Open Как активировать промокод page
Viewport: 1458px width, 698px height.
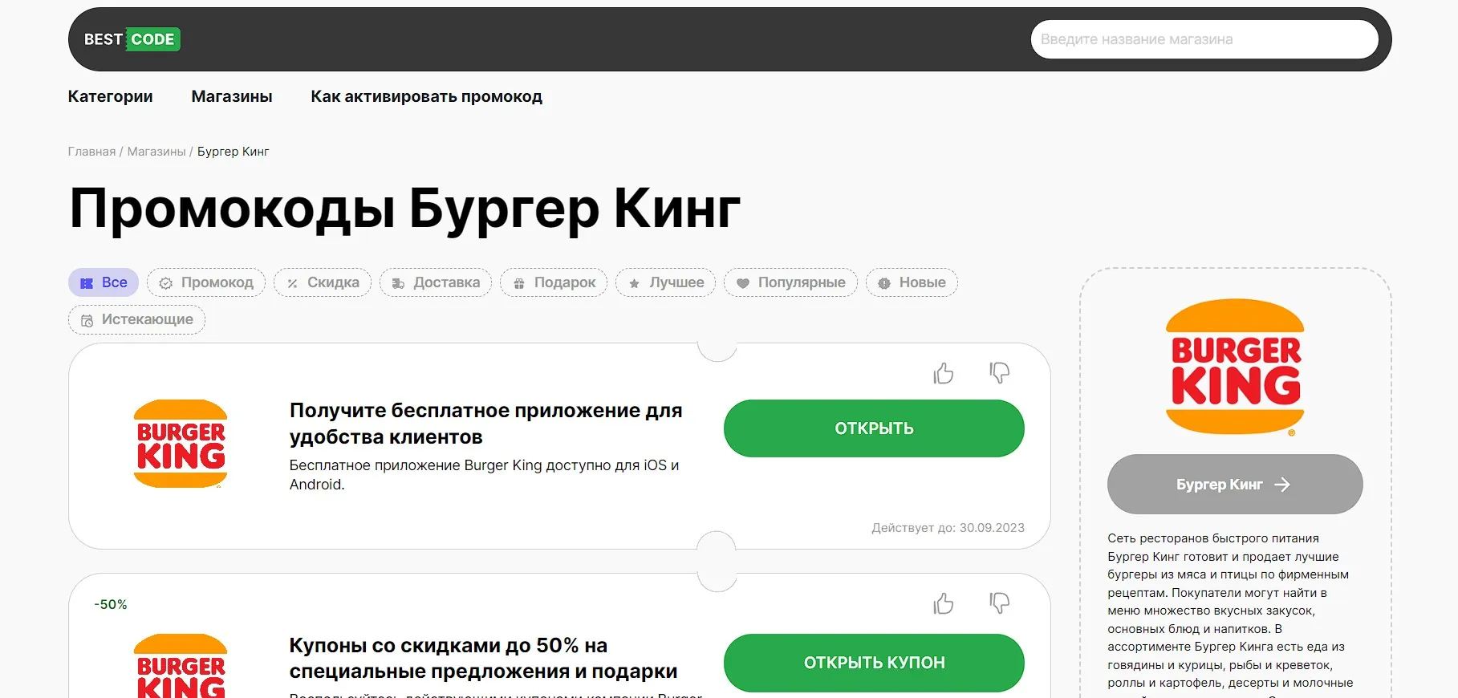coord(426,96)
